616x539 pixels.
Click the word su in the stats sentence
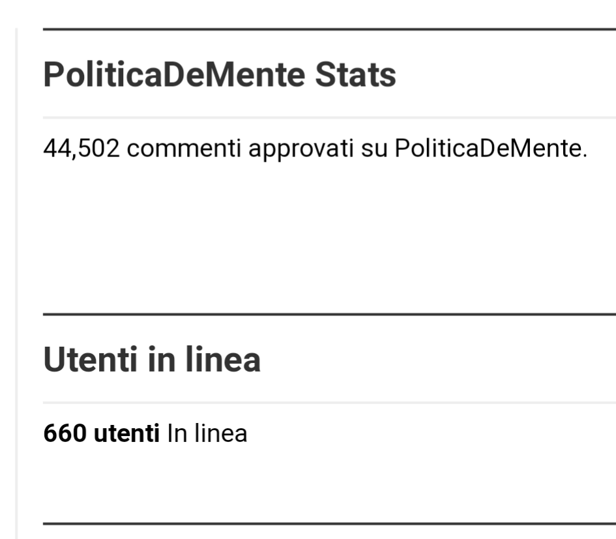pyautogui.click(x=374, y=149)
